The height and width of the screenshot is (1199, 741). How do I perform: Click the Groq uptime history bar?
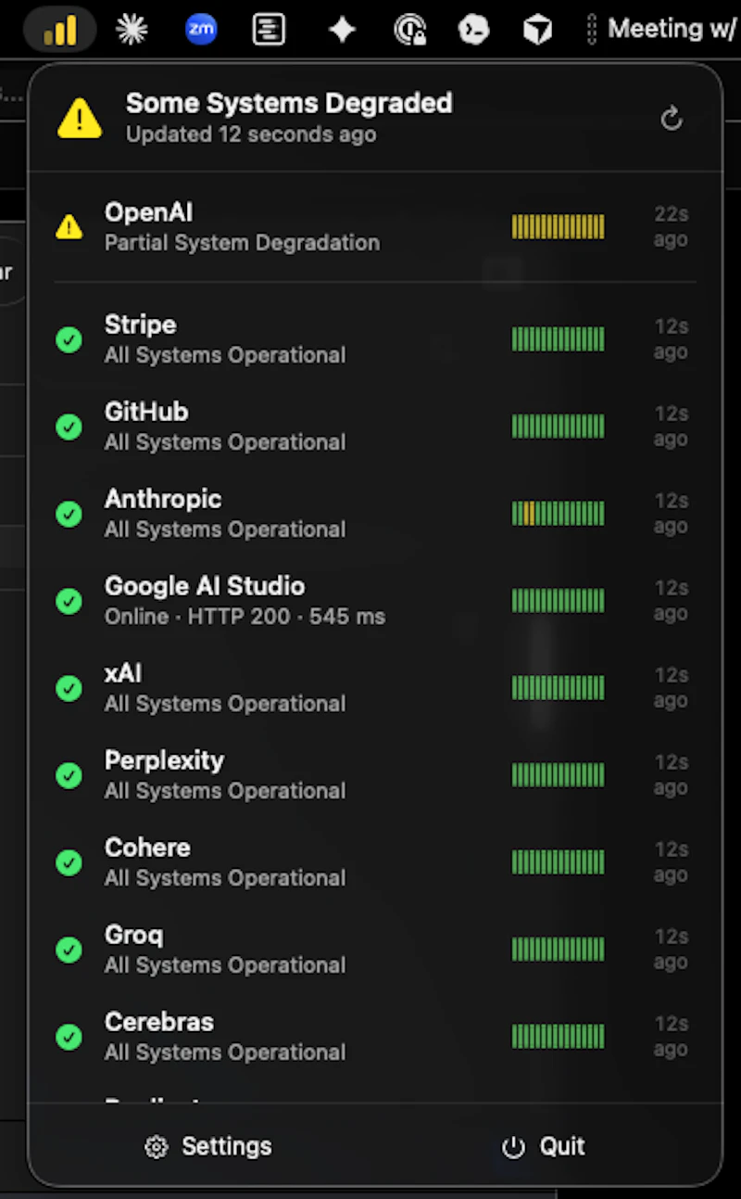pyautogui.click(x=559, y=950)
